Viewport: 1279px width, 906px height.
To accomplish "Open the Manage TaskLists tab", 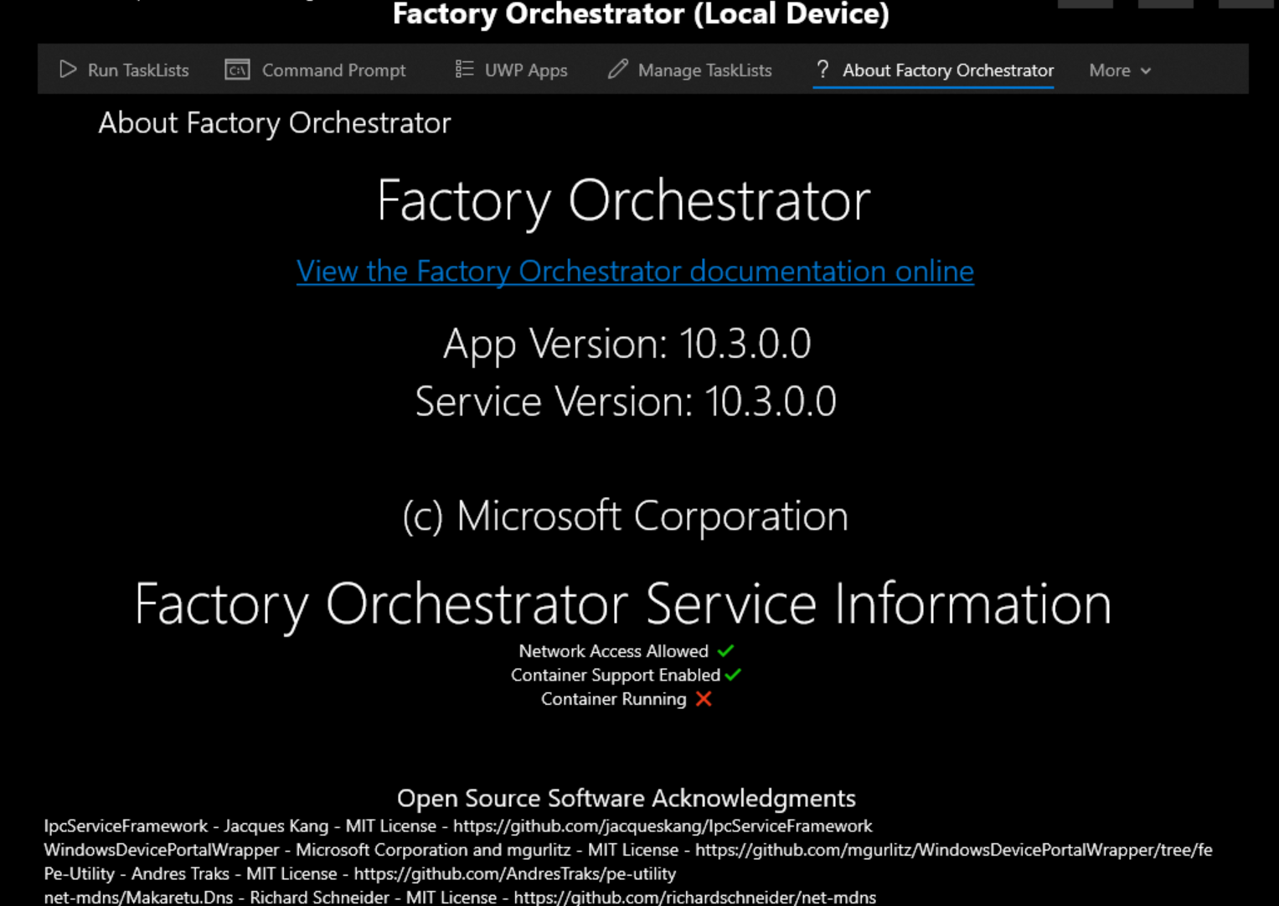I will coord(690,70).
